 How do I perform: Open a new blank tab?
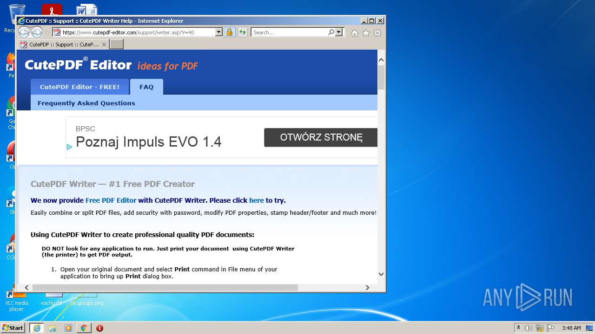click(x=116, y=44)
